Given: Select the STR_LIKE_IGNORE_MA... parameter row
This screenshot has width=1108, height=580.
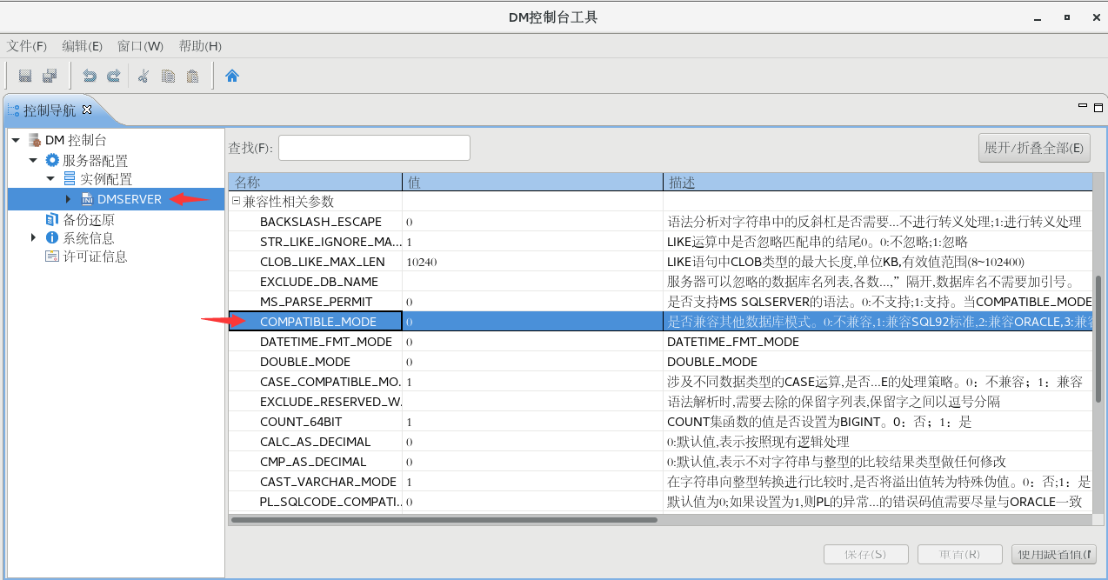Looking at the screenshot, I should (x=660, y=242).
